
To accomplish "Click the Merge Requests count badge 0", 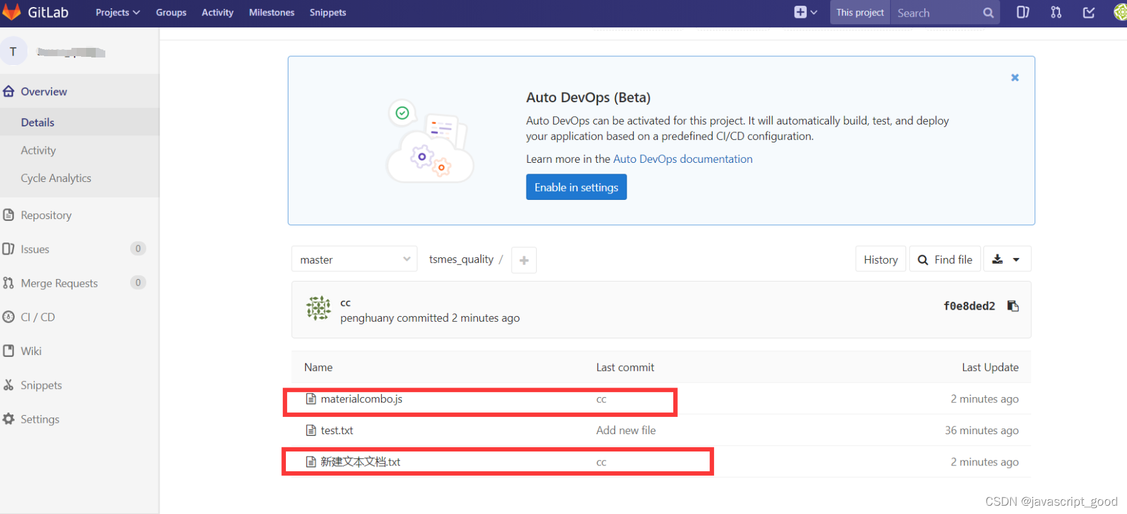I will 138,282.
